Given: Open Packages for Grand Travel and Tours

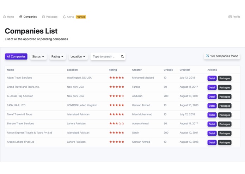Looking at the screenshot, I should point(225,88).
